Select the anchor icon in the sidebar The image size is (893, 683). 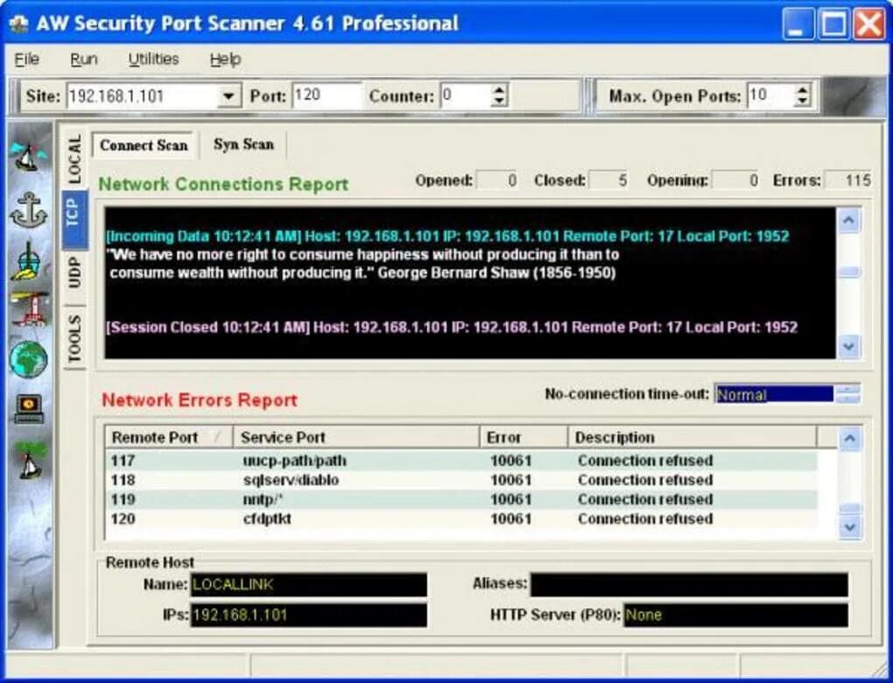28,210
